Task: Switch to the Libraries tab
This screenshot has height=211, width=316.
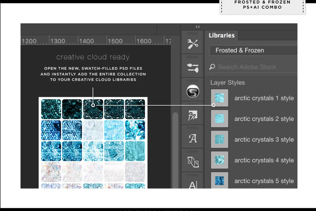Action: (221, 35)
